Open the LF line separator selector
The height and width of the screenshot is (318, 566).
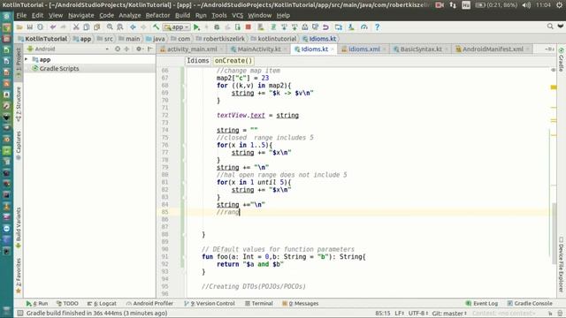coord(399,314)
